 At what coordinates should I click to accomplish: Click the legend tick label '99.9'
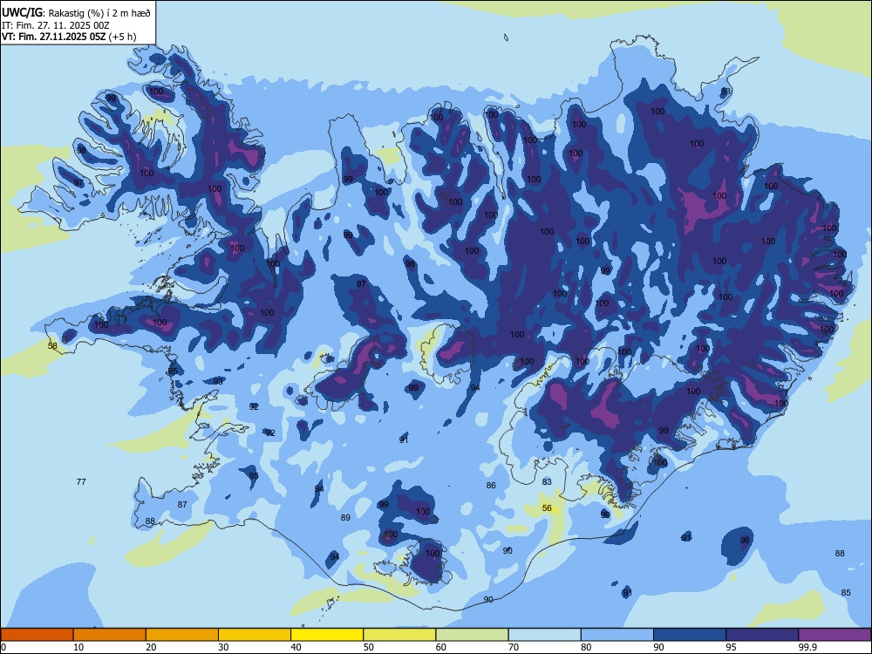807,647
